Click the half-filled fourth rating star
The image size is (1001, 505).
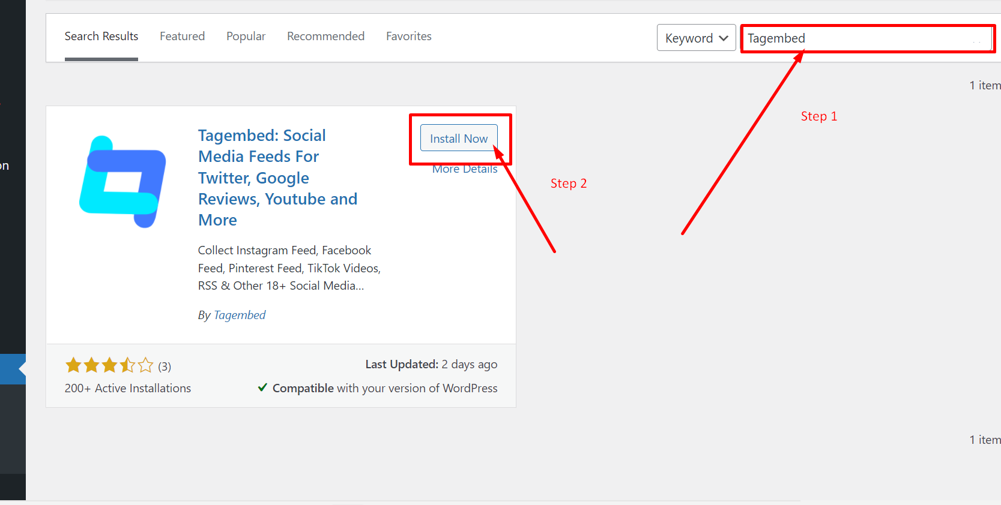pyautogui.click(x=127, y=365)
